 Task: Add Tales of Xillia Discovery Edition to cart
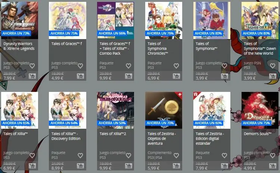tap(80, 166)
